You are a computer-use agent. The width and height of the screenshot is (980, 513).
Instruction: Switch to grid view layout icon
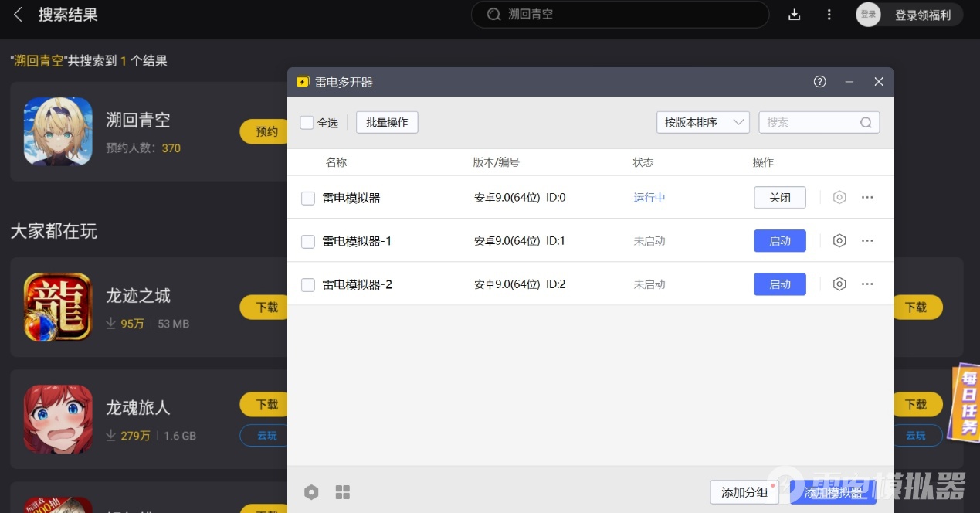point(343,492)
